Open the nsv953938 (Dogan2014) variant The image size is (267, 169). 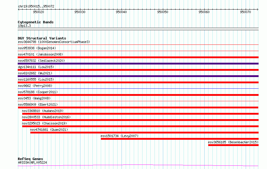click(x=37, y=48)
